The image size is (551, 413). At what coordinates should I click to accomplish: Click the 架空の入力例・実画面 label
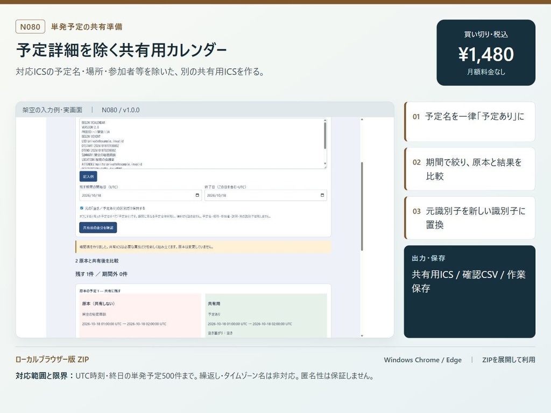(52, 110)
